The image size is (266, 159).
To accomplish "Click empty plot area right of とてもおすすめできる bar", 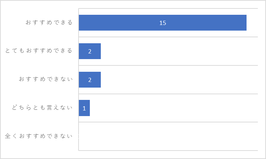I will coord(179,51).
